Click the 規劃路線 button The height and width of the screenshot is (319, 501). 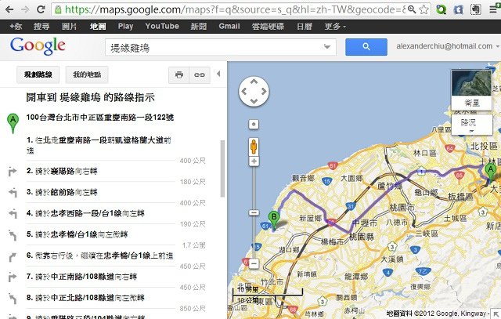coord(38,75)
